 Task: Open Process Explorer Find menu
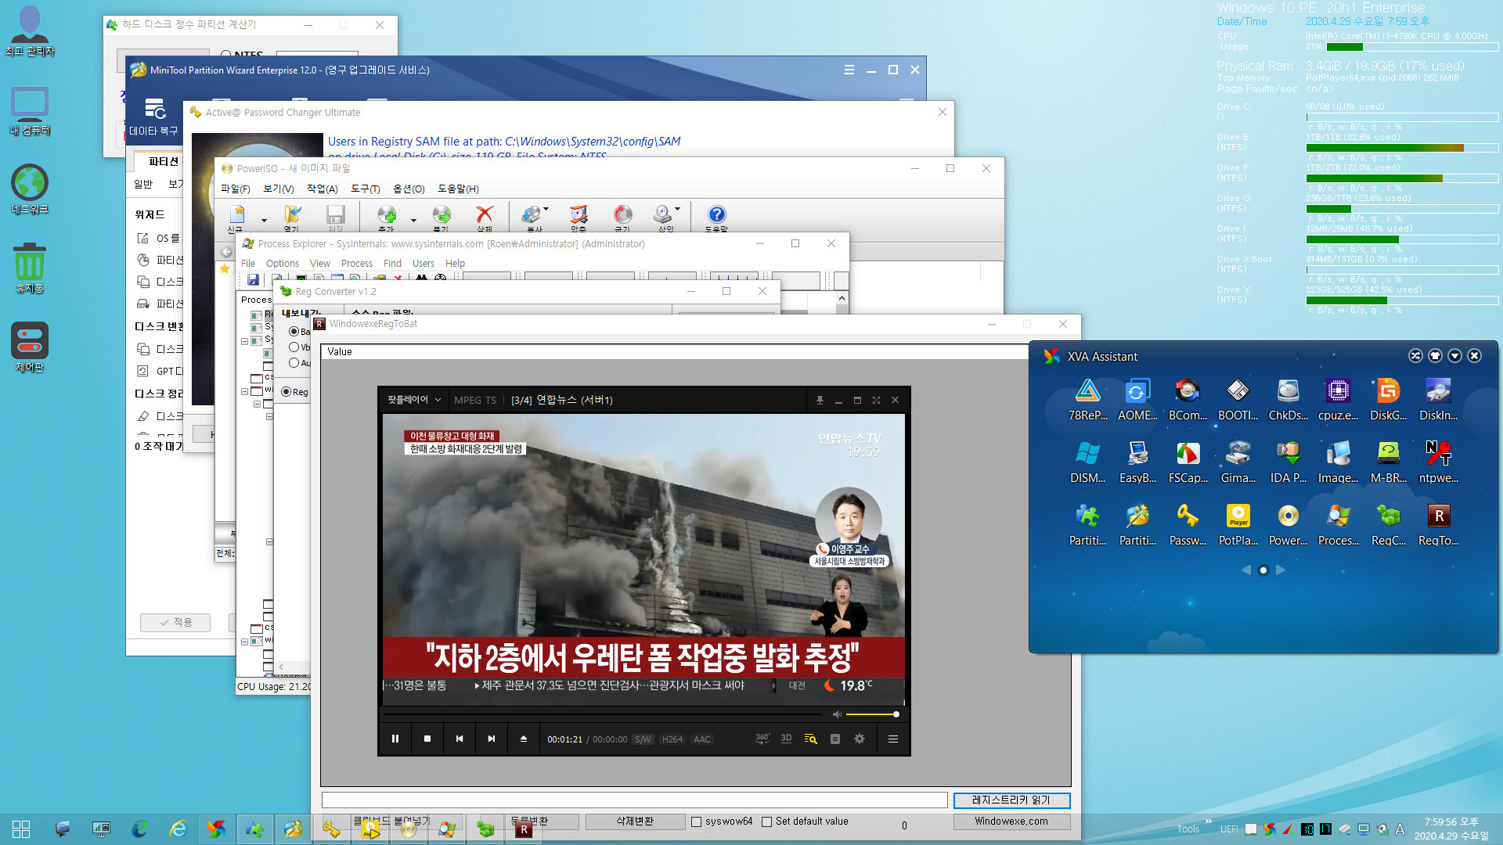click(392, 264)
